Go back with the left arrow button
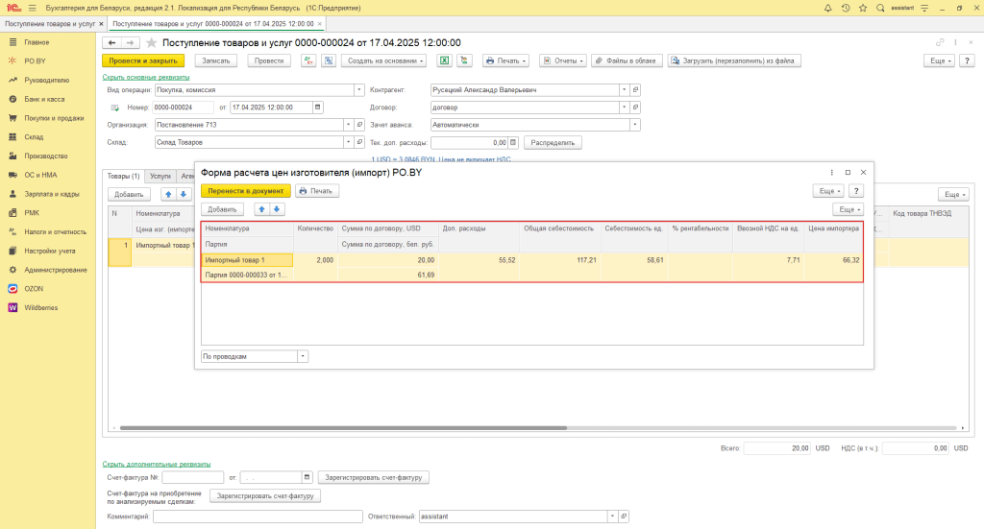This screenshot has height=529, width=984. tap(111, 42)
